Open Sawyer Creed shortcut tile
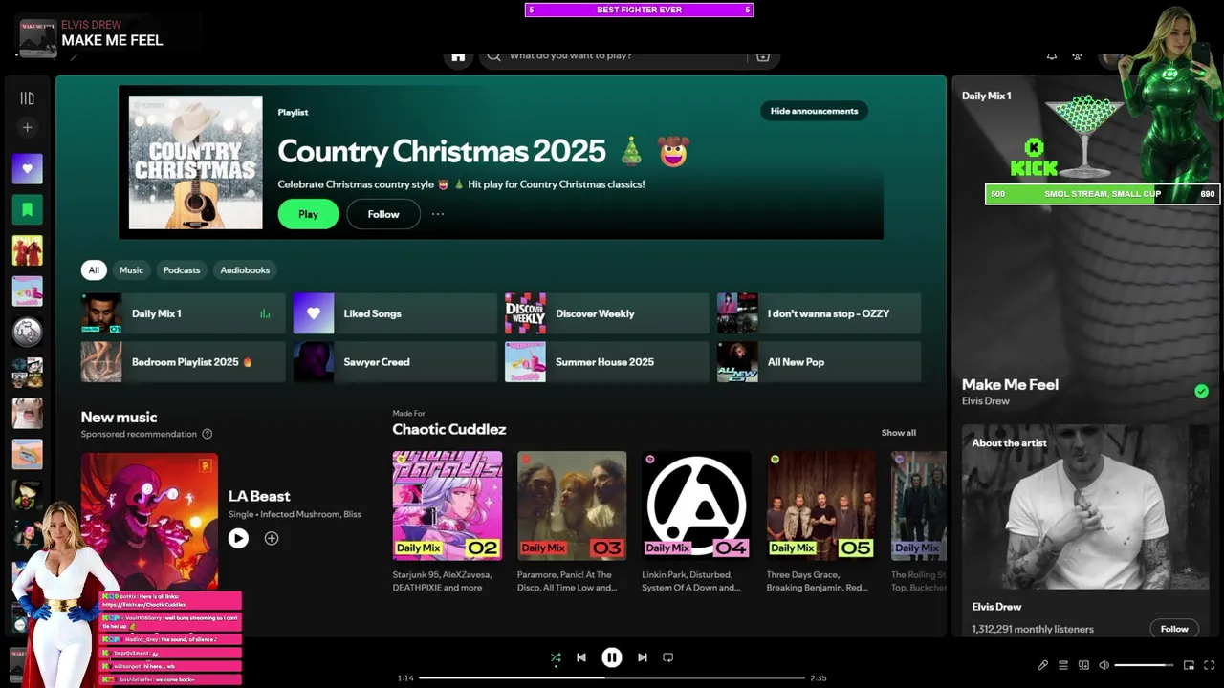The width and height of the screenshot is (1224, 688). [x=395, y=362]
